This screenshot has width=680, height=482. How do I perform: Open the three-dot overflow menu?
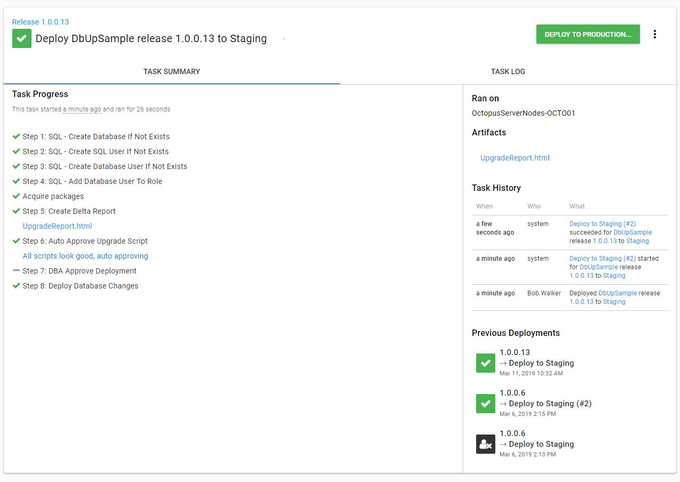655,34
